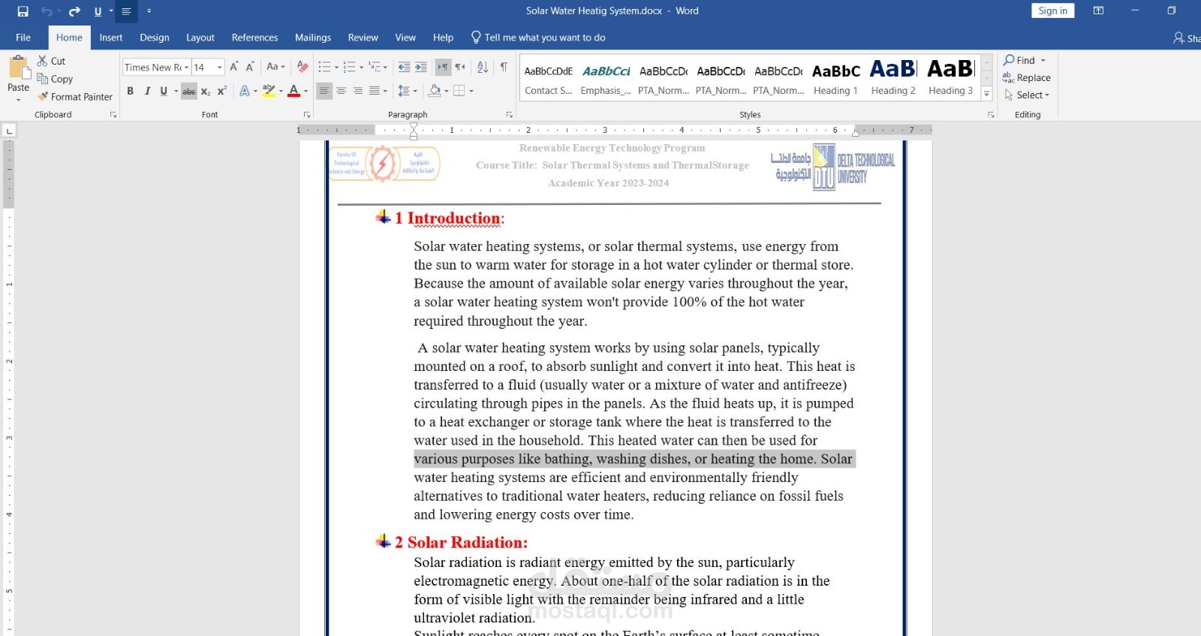Toggle Bold formatting
Screen dimensions: 1201x636
pos(130,91)
